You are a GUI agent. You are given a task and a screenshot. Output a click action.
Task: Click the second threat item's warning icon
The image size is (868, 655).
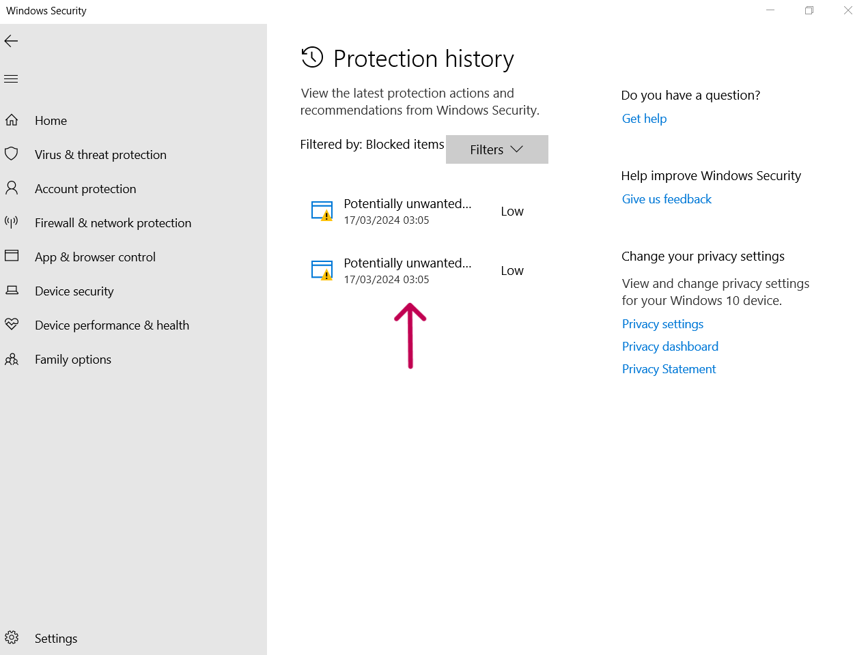(x=322, y=270)
